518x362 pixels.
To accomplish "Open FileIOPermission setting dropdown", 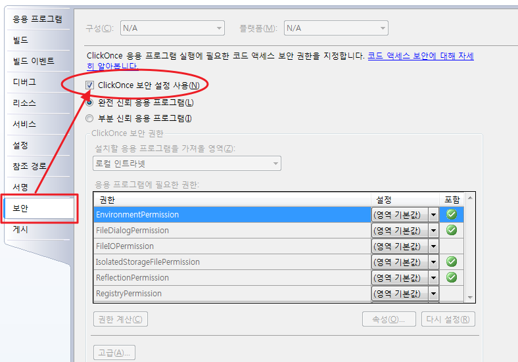I will coord(433,246).
